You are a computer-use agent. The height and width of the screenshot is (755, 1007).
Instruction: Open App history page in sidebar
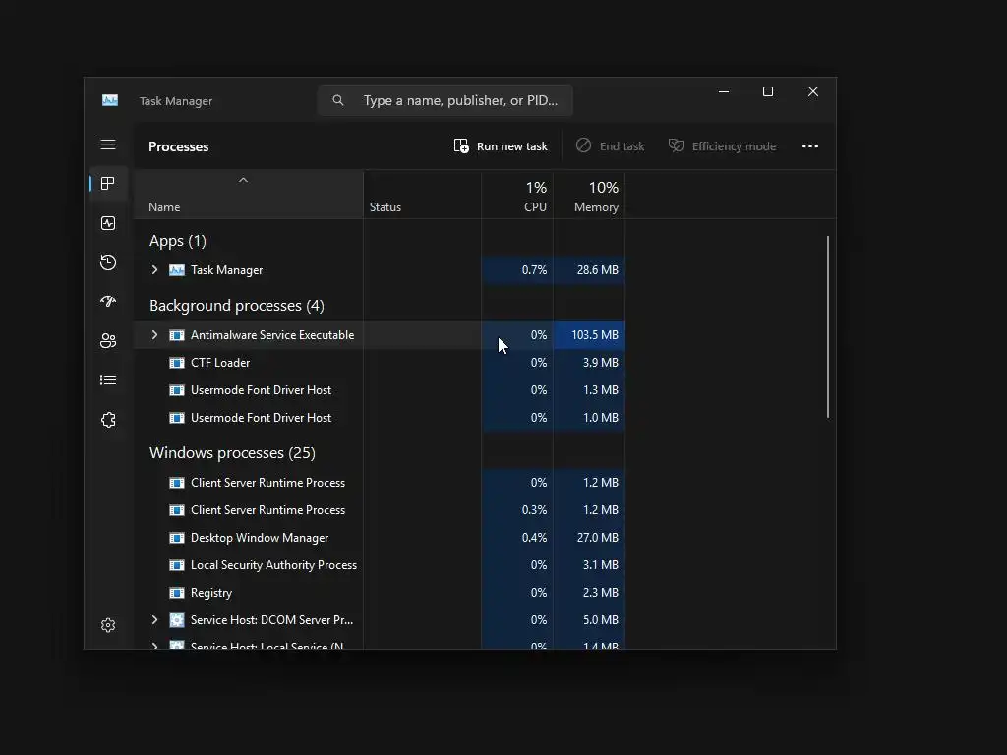point(108,262)
